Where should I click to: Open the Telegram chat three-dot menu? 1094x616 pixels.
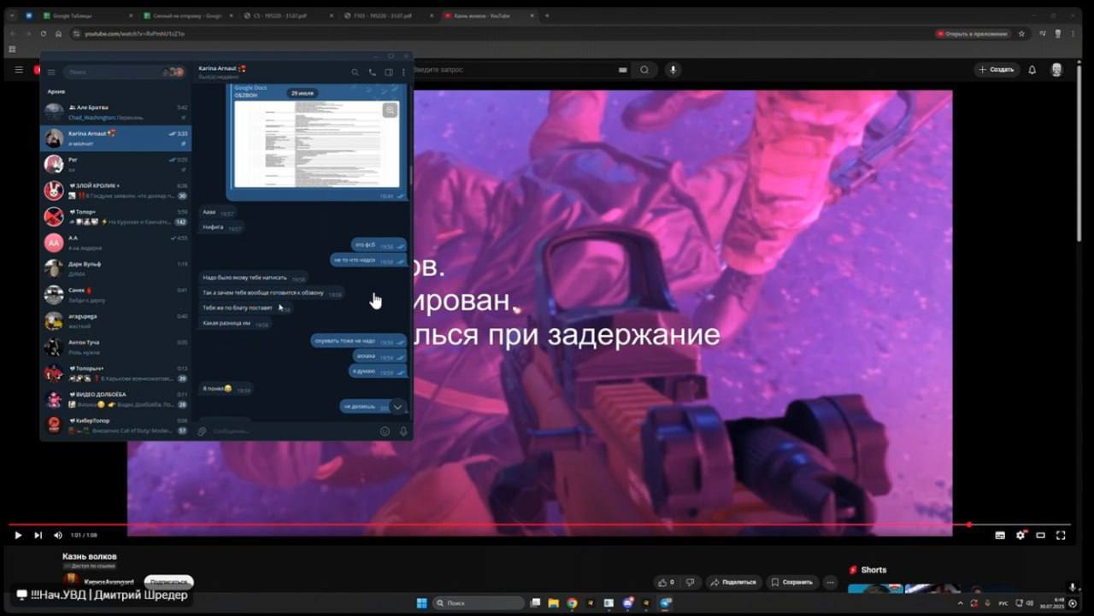(x=403, y=73)
